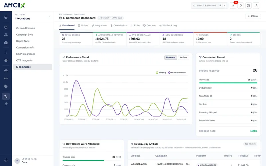Click the AffClix logo
Image resolution: width=266 pixels, height=166 pixels.
coord(14,5)
